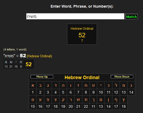Select letter פ in the cipher chart

point(48,100)
